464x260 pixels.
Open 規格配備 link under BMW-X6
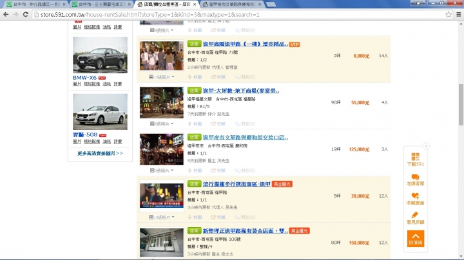tap(92, 84)
